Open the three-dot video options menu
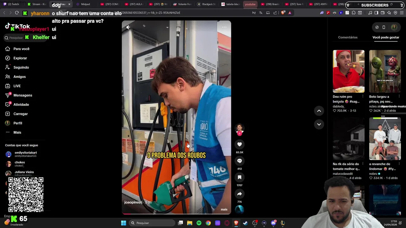 click(x=224, y=27)
